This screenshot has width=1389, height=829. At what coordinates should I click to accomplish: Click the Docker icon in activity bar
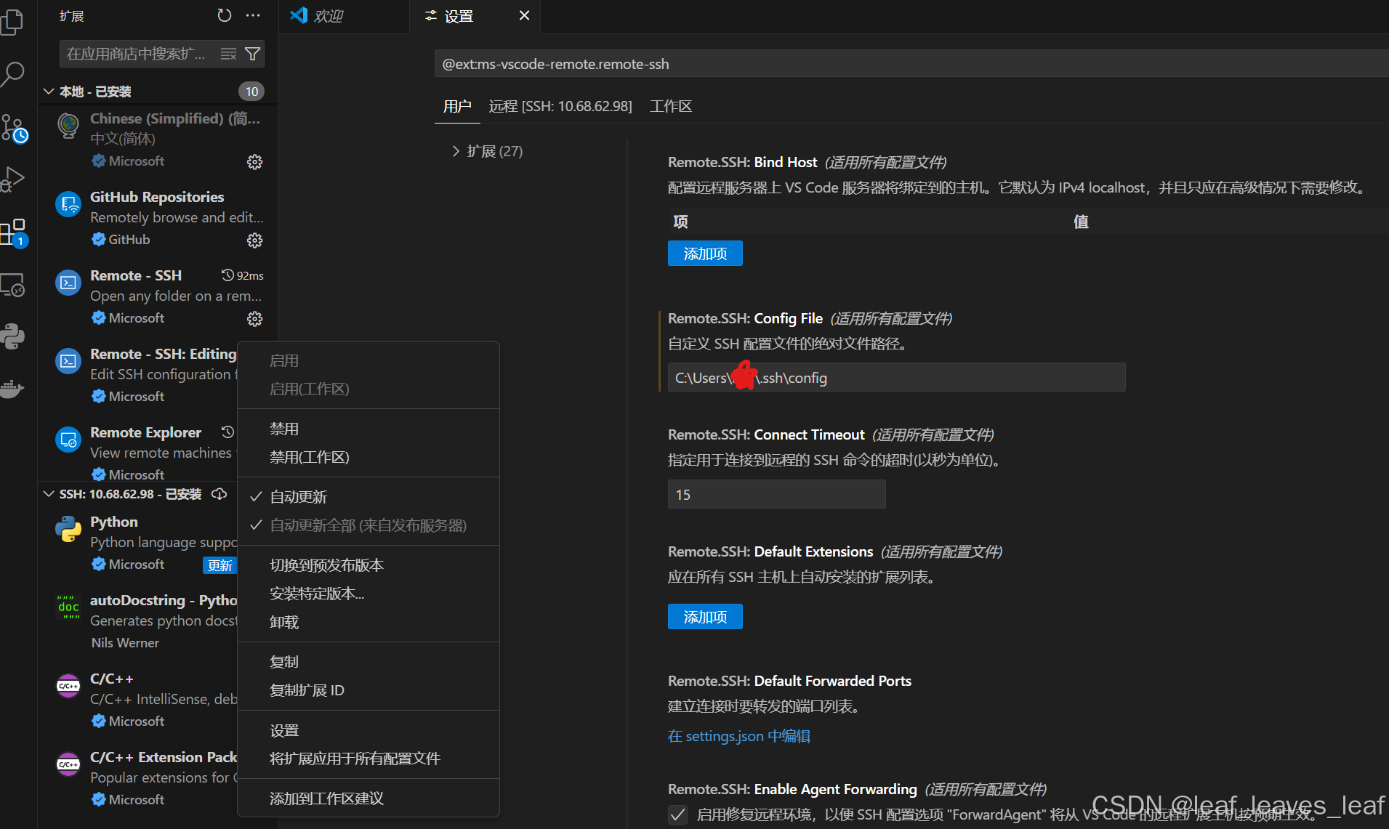12,389
